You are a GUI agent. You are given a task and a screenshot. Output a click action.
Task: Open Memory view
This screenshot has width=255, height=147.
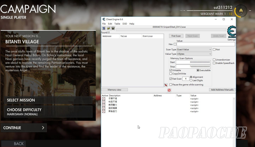114,90
